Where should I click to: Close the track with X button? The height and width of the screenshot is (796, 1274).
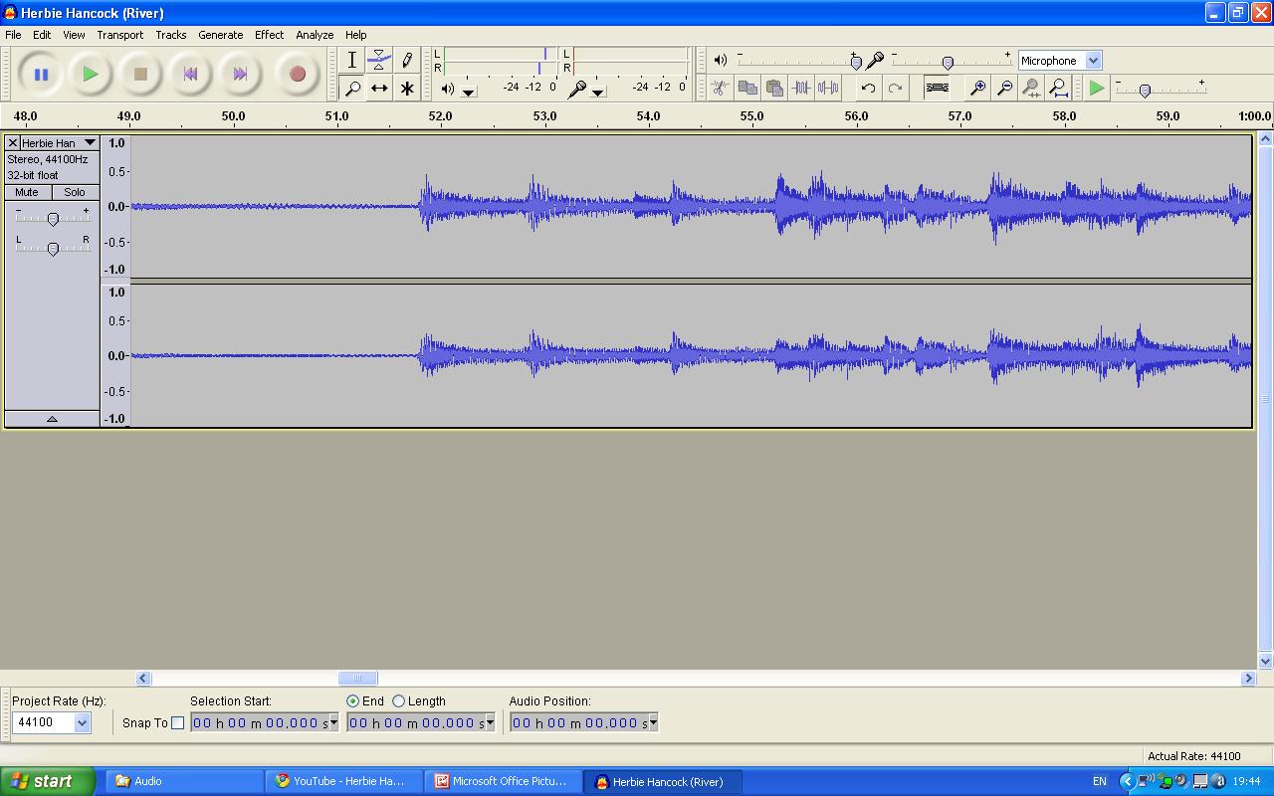(13, 143)
